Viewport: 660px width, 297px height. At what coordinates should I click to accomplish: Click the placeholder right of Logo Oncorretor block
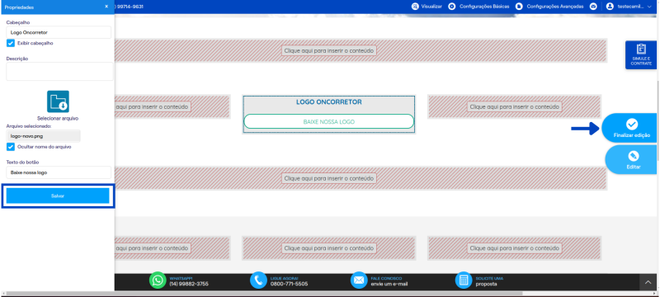coord(514,107)
